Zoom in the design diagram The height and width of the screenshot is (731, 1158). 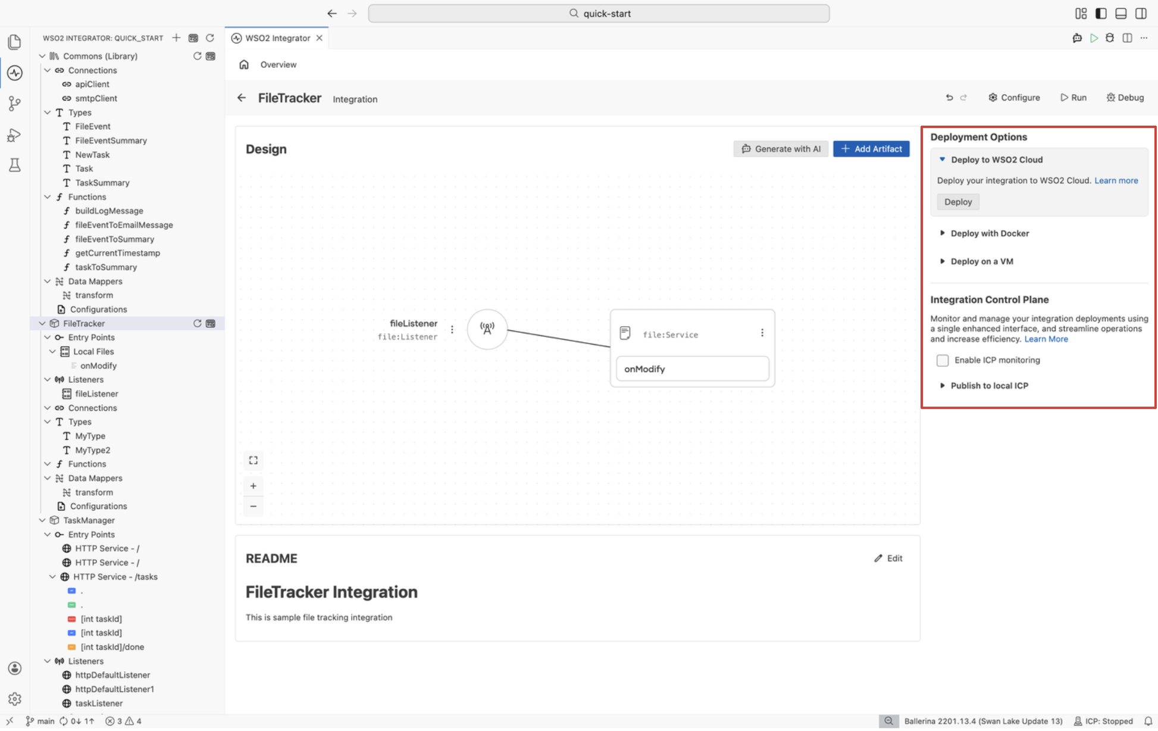click(x=253, y=486)
